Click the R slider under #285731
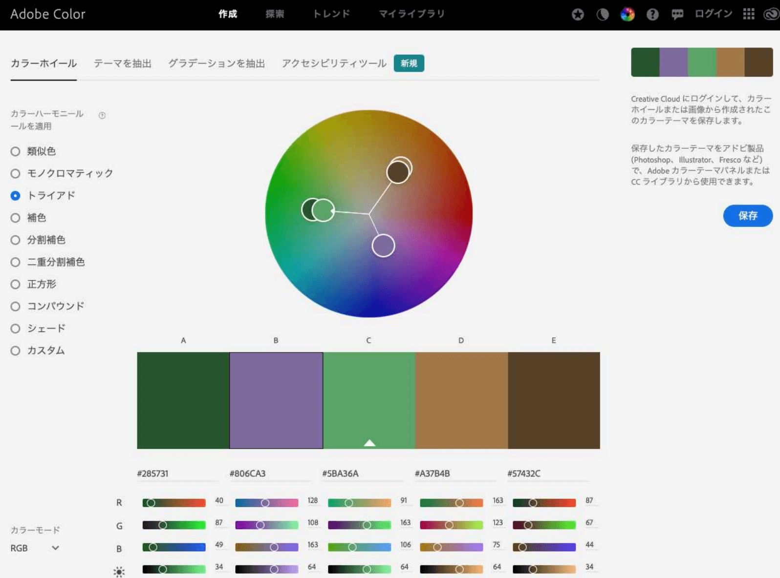 174,503
